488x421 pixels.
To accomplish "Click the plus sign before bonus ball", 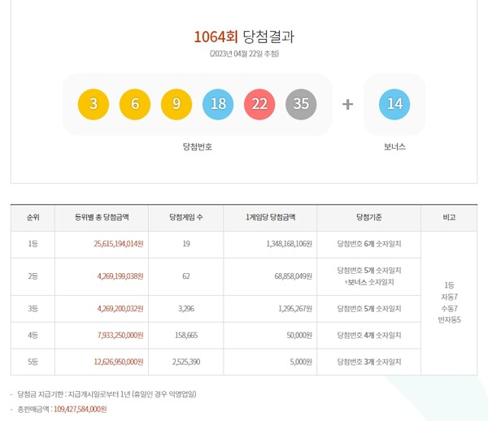I will point(347,105).
